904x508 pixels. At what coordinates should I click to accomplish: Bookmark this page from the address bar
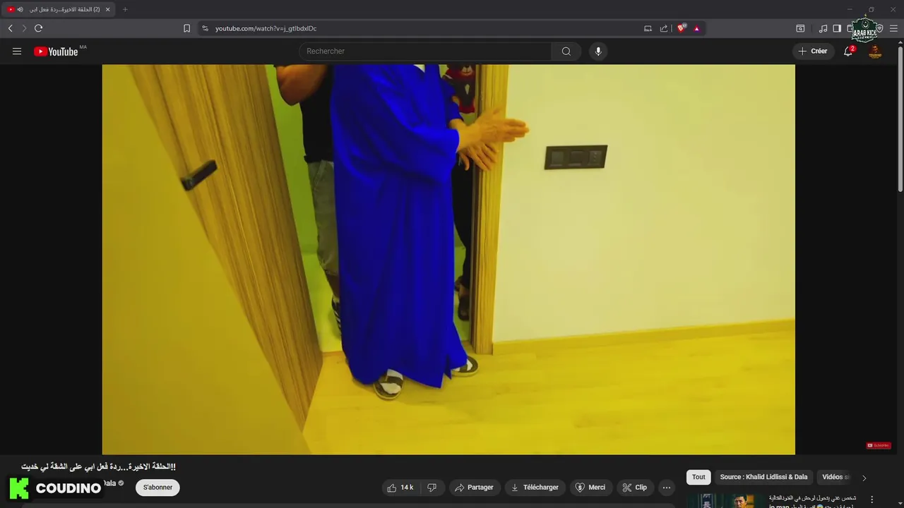click(x=186, y=28)
